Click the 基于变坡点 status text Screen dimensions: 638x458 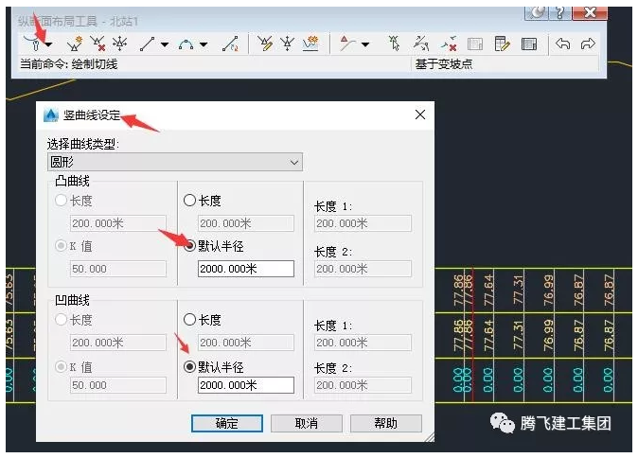click(444, 64)
